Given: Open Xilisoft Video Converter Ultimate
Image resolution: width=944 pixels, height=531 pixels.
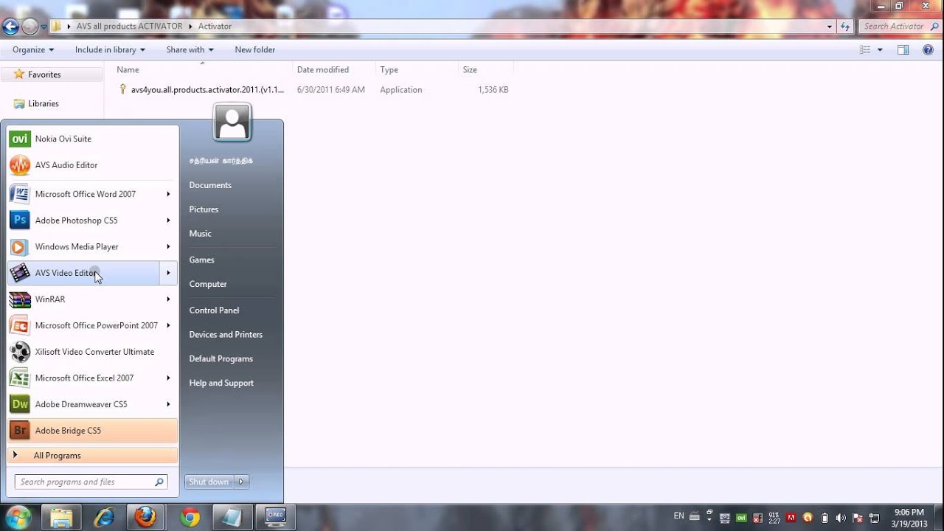Looking at the screenshot, I should [x=92, y=352].
